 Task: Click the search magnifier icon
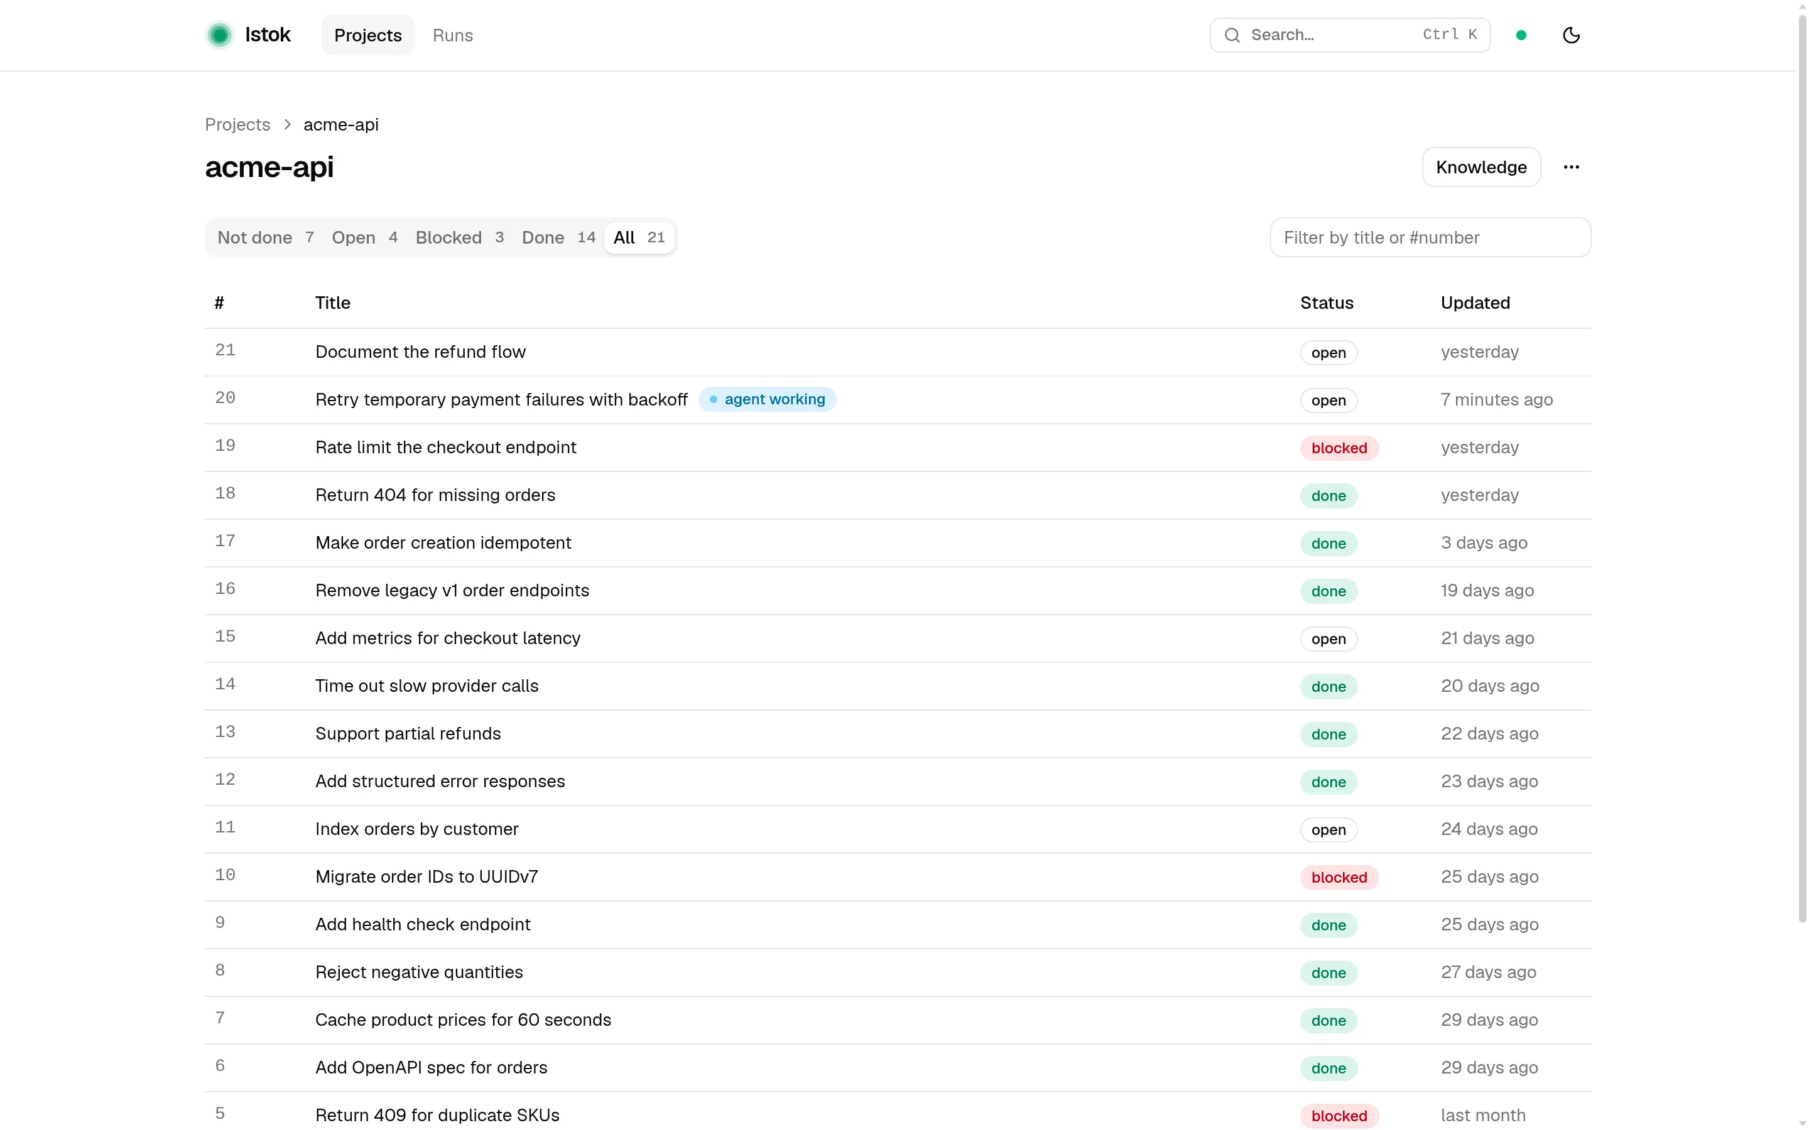click(x=1232, y=35)
